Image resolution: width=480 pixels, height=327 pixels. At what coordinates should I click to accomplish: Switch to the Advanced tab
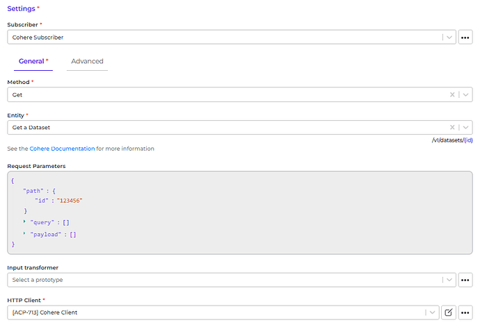[87, 61]
